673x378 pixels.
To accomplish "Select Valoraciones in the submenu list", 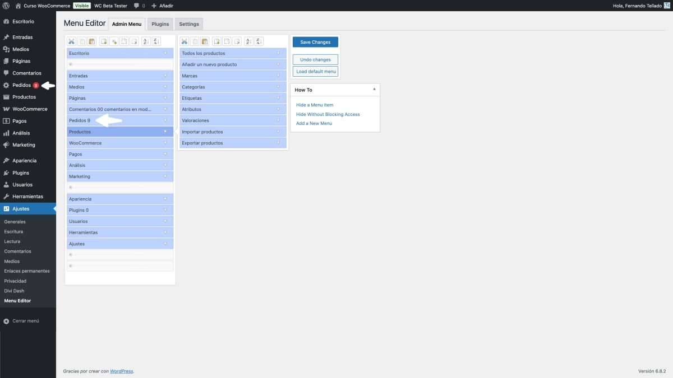I will pos(233,120).
